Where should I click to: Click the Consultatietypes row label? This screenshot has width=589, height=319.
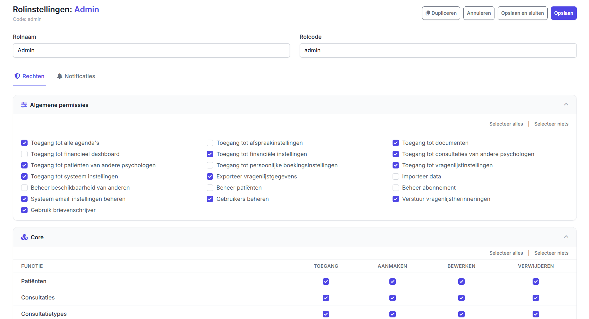44,314
